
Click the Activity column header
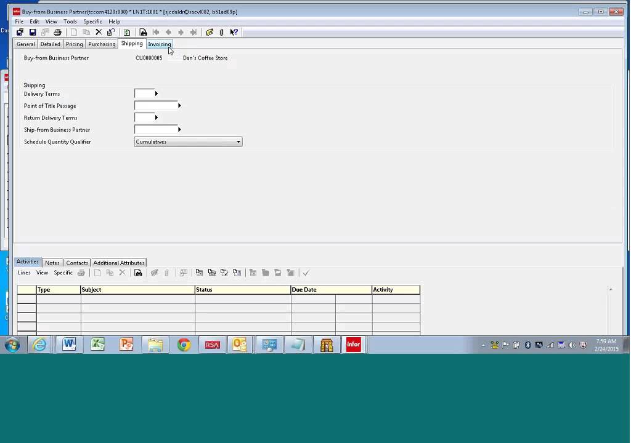396,290
